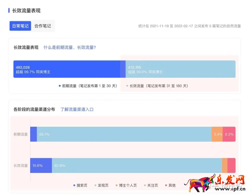Click the 482,028 前期流量 dark blue bar
Screen dimensions: 249x196
(x=70, y=69)
